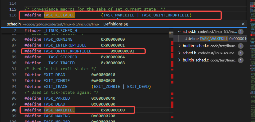Click highlighted TASK_WAKEKILL on line 98
255x122 pixels.
click(59, 110)
